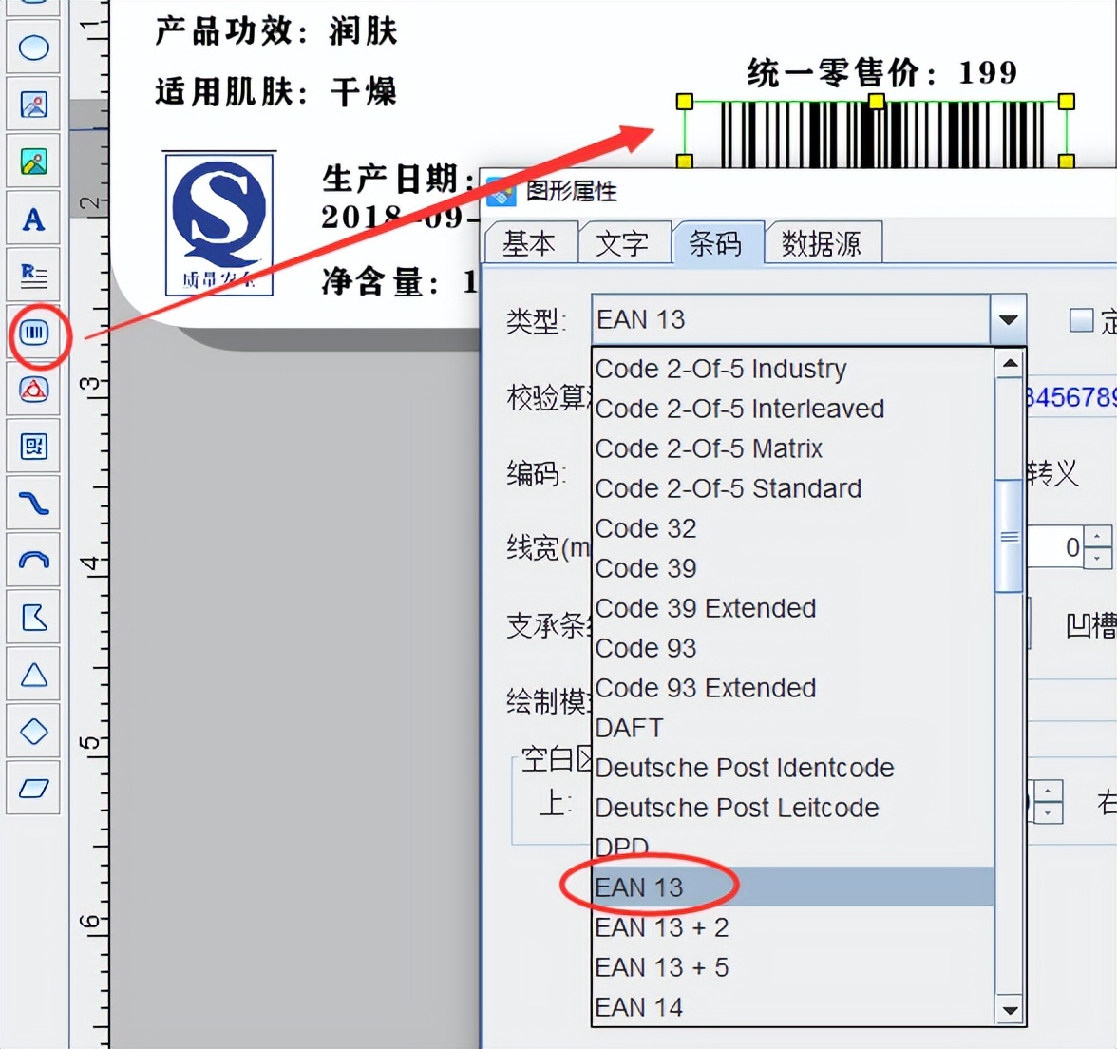The height and width of the screenshot is (1049, 1117).
Task: Expand the 类型 dropdown arrow
Action: 1008,319
